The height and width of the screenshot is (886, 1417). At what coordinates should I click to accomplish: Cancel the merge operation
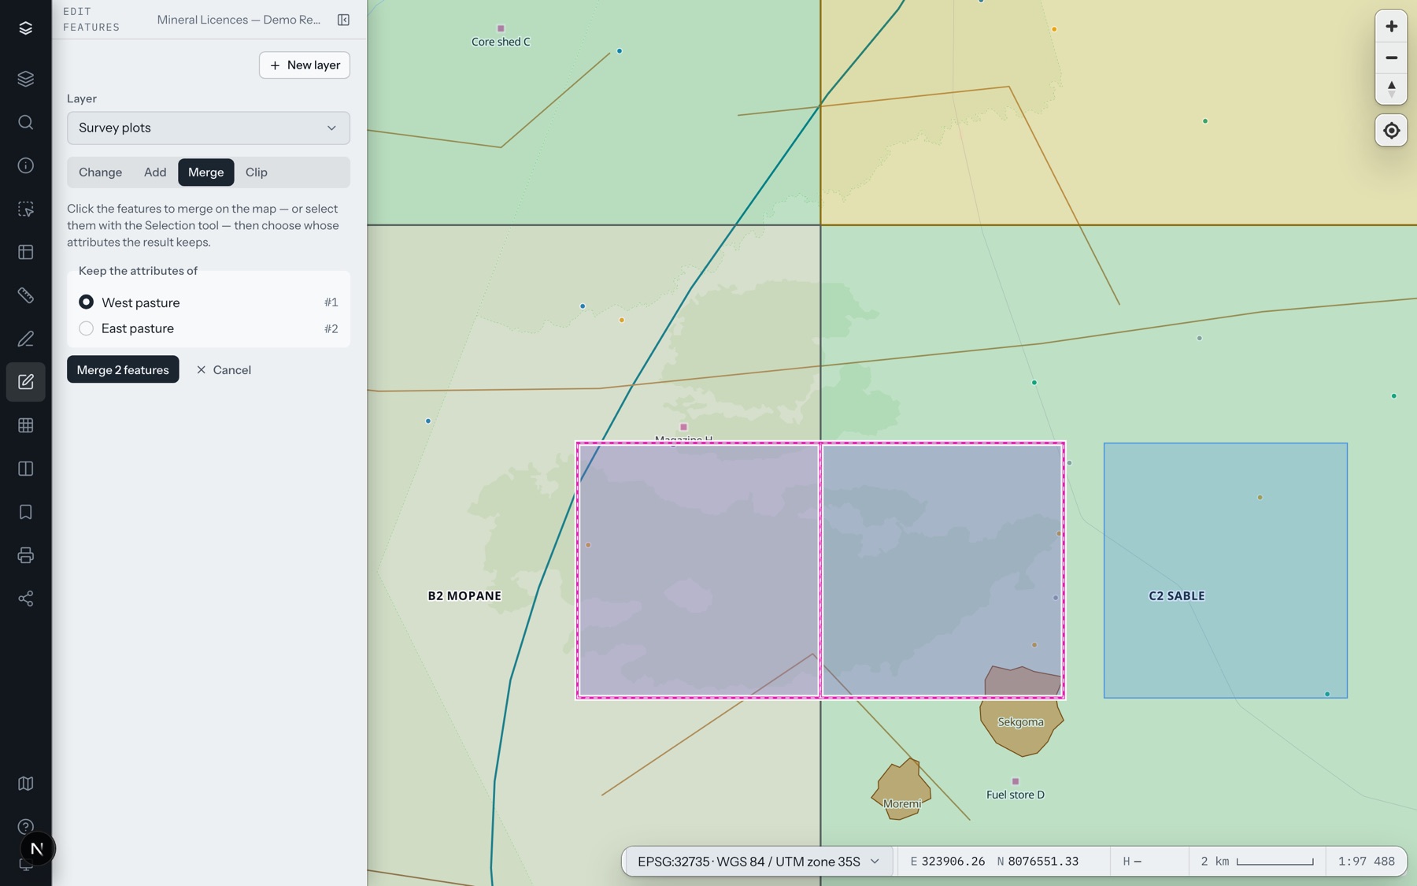224,369
